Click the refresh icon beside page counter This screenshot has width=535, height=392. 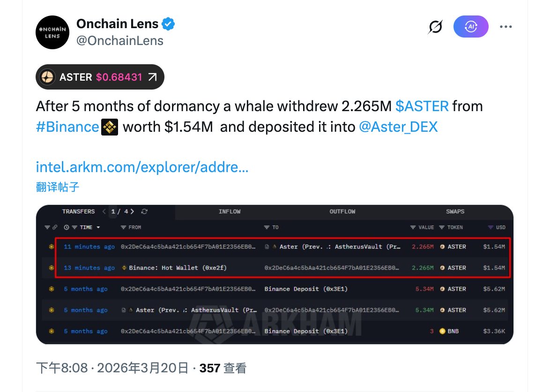144,211
